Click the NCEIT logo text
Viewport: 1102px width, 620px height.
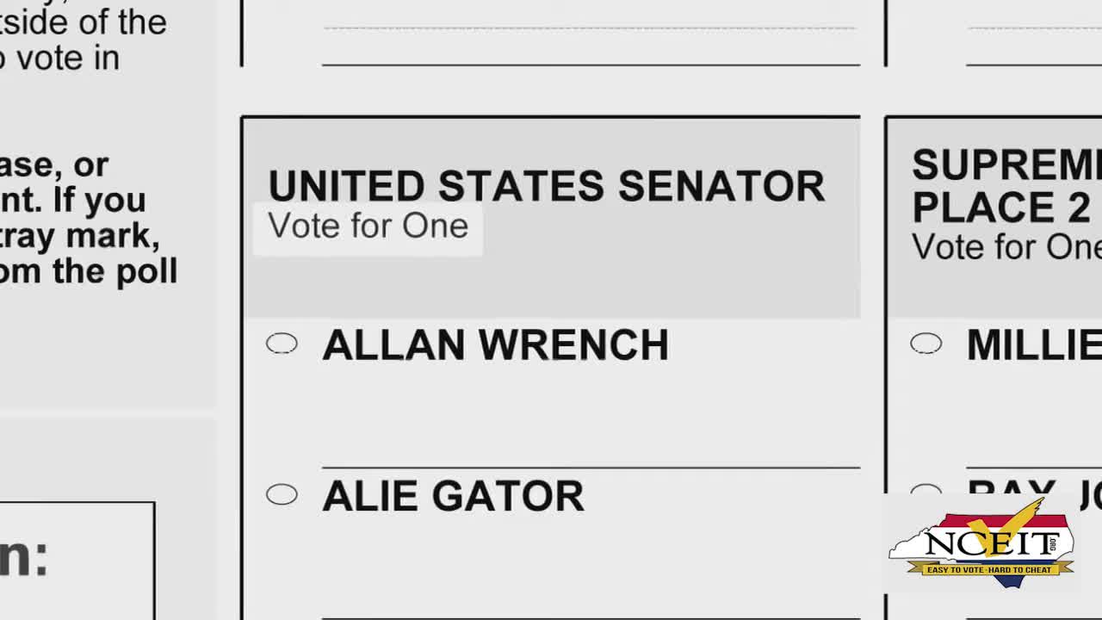(x=981, y=543)
